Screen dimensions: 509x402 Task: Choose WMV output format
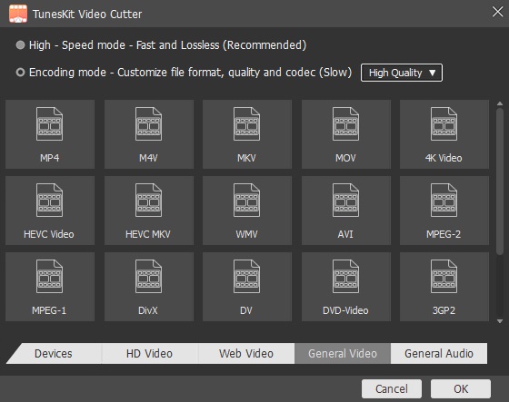247,211
